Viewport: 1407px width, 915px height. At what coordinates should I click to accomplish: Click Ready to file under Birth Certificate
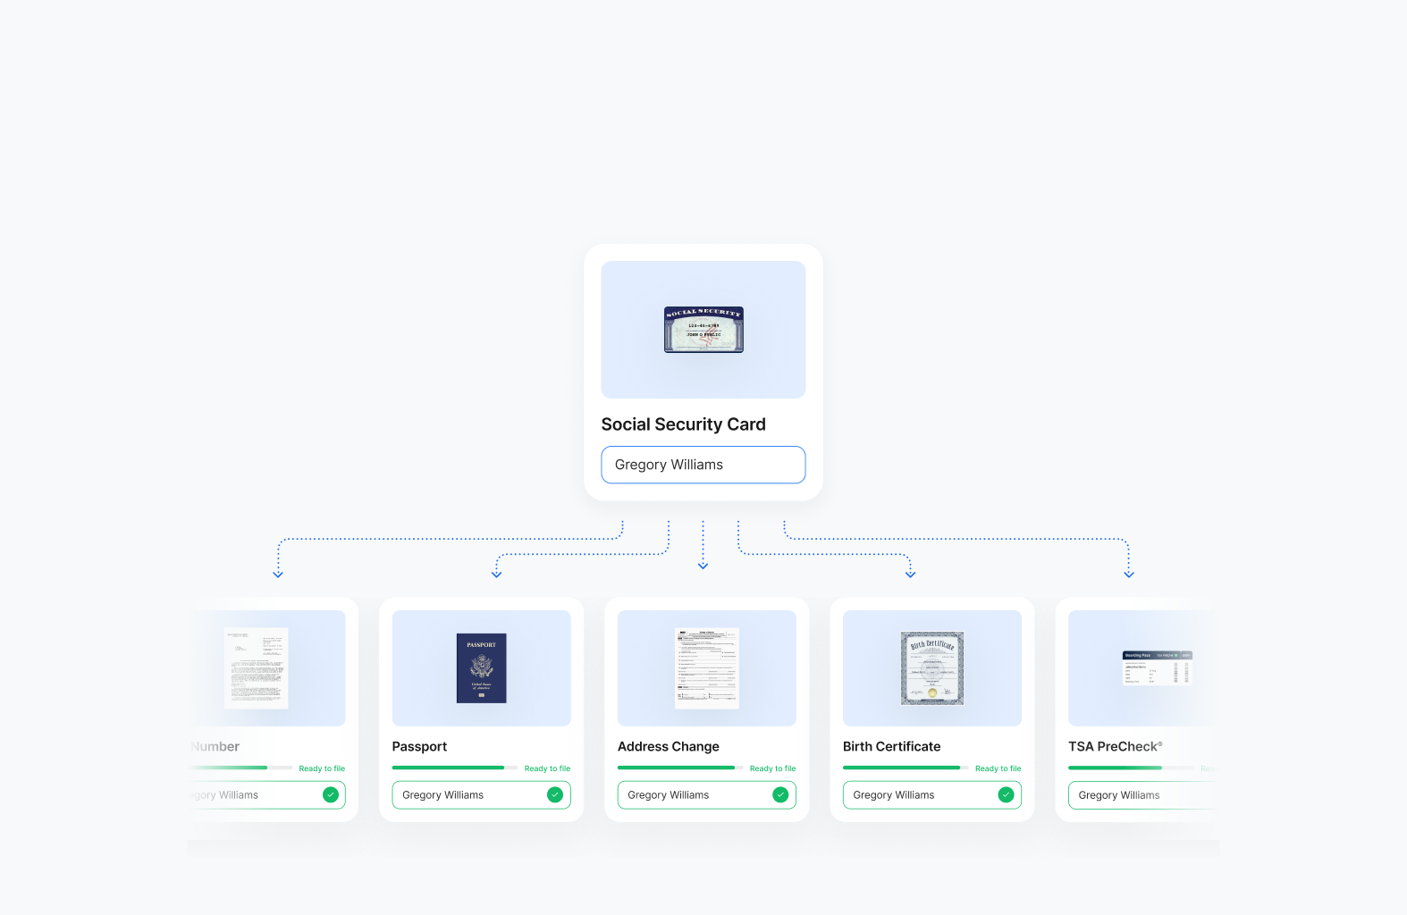(998, 768)
